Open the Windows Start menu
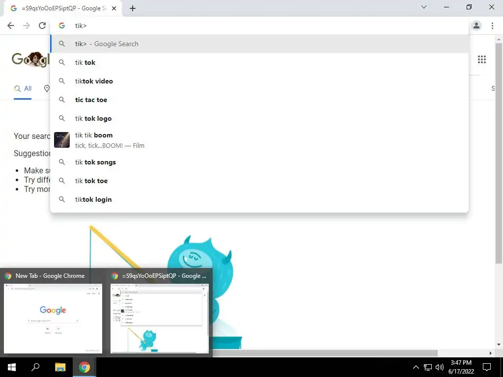Image resolution: width=503 pixels, height=377 pixels. click(x=12, y=367)
